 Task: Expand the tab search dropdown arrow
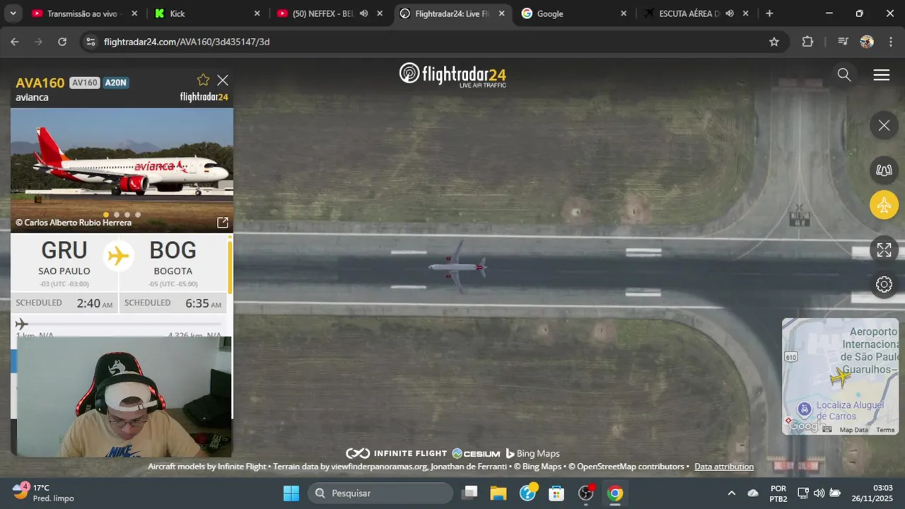(13, 13)
